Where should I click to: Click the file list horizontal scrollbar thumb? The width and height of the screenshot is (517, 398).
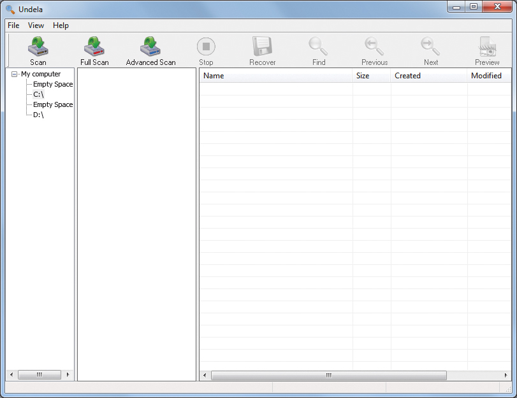click(328, 376)
